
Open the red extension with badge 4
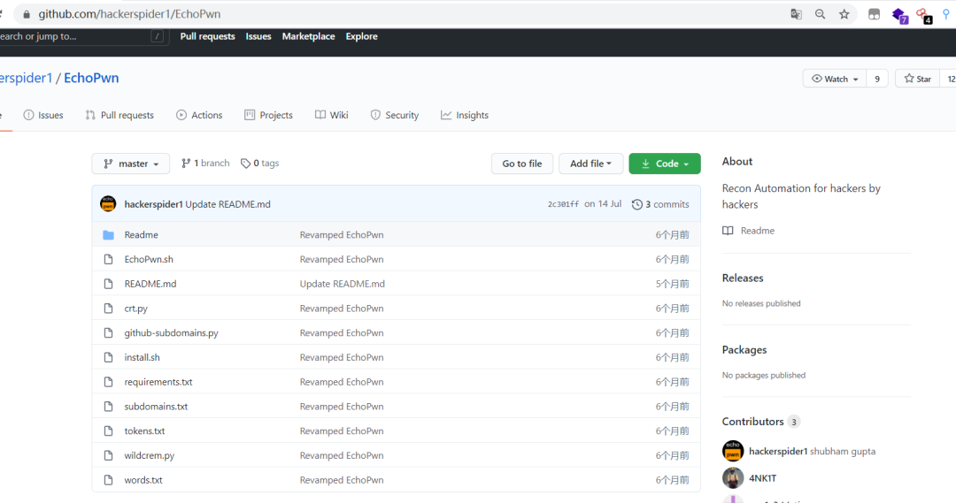923,15
